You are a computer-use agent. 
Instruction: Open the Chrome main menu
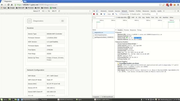[178, 5]
